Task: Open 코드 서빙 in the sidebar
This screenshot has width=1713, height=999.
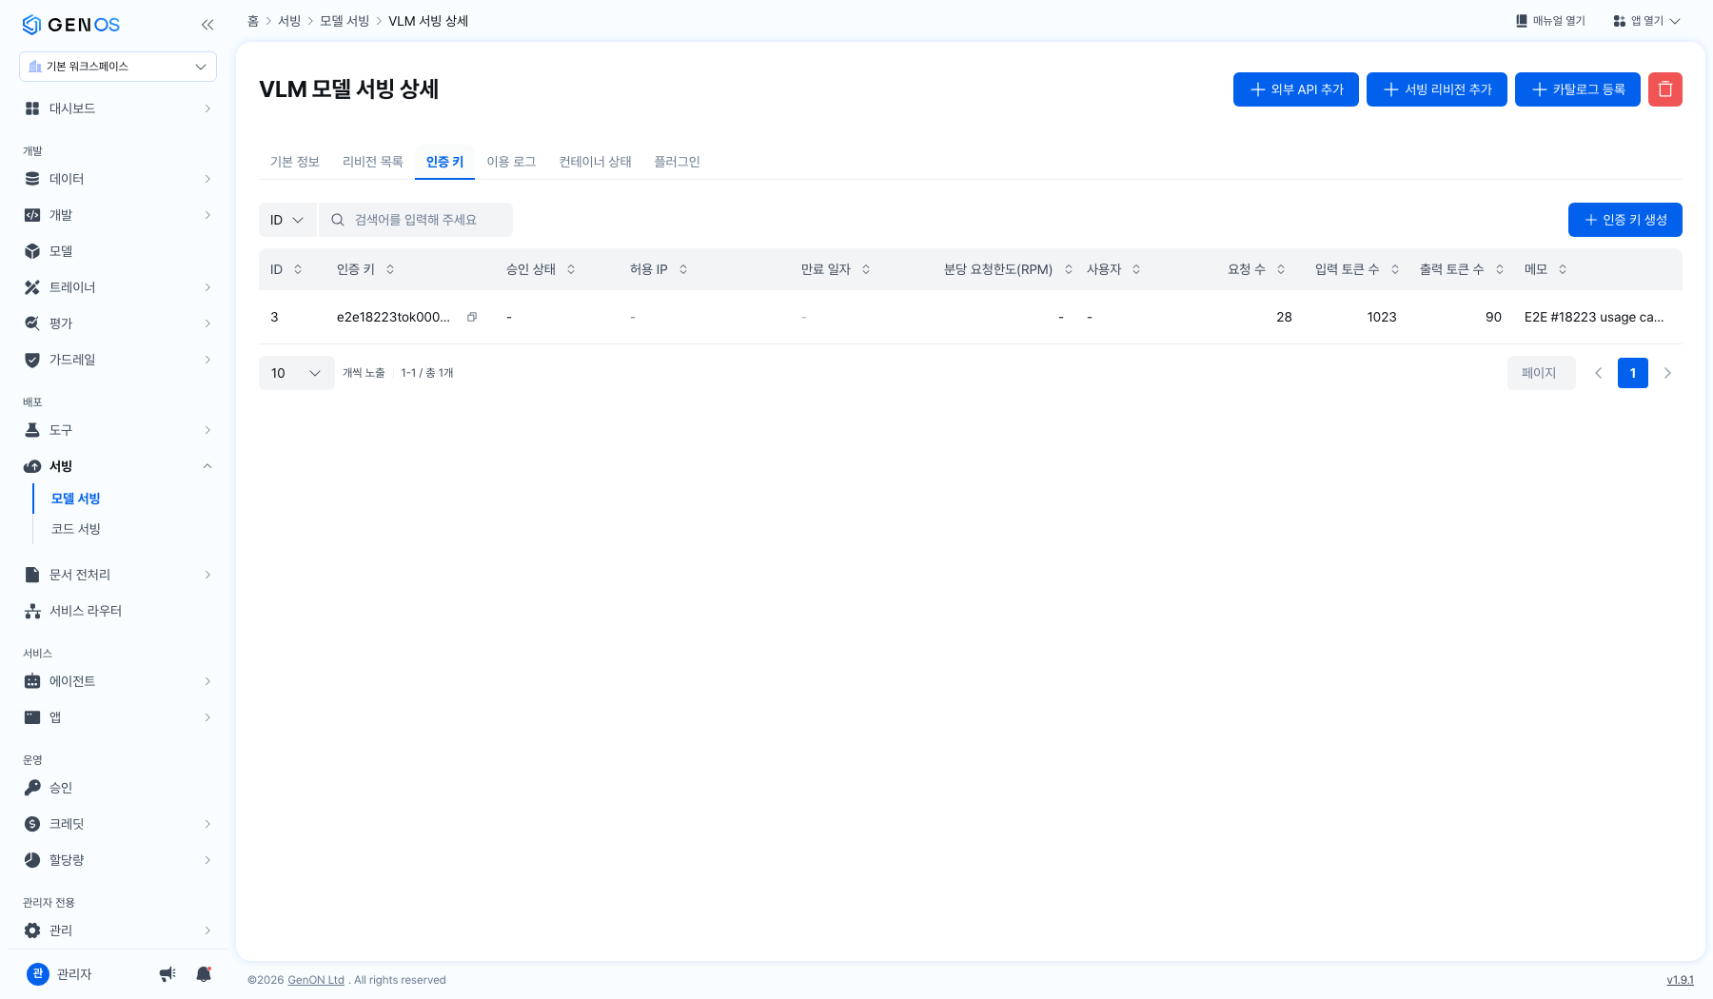Action: pyautogui.click(x=76, y=529)
